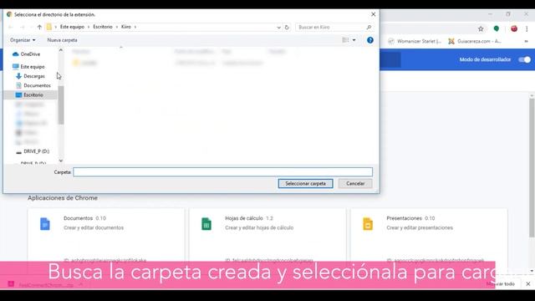Click Aplicaciones de Chrome heading
The image size is (535, 301).
pos(63,198)
